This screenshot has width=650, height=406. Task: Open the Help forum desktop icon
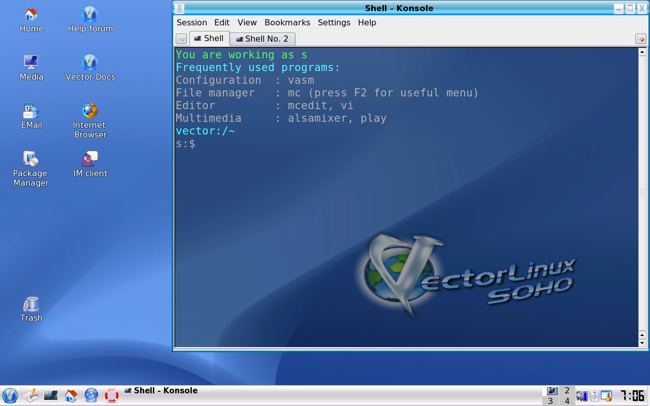[x=90, y=20]
